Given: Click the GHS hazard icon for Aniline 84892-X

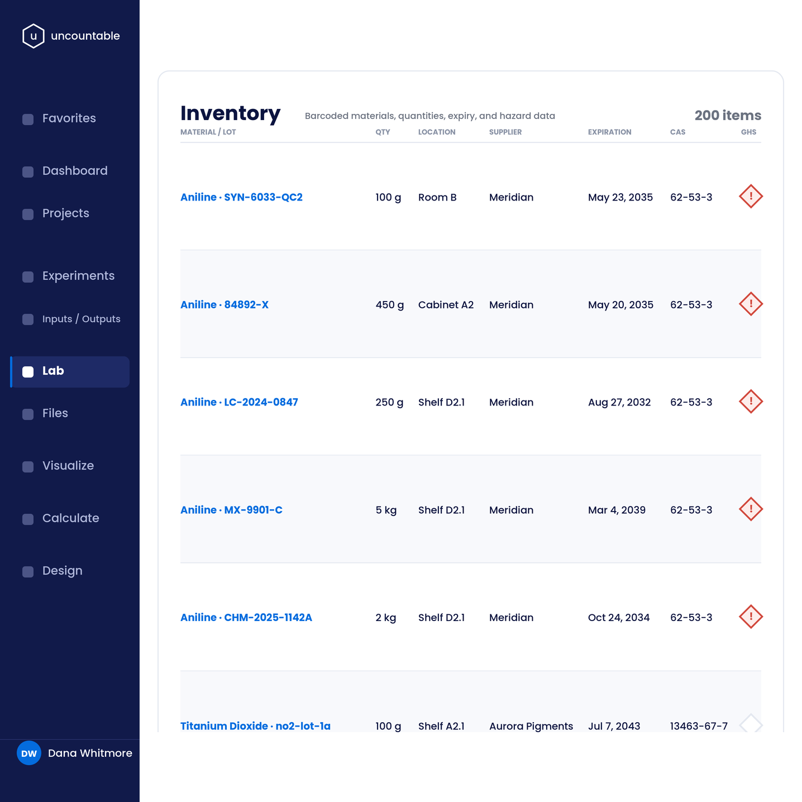Looking at the screenshot, I should [x=751, y=304].
